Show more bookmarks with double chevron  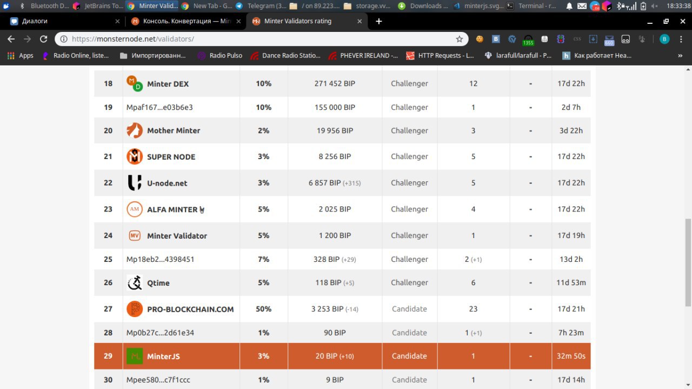(x=680, y=55)
